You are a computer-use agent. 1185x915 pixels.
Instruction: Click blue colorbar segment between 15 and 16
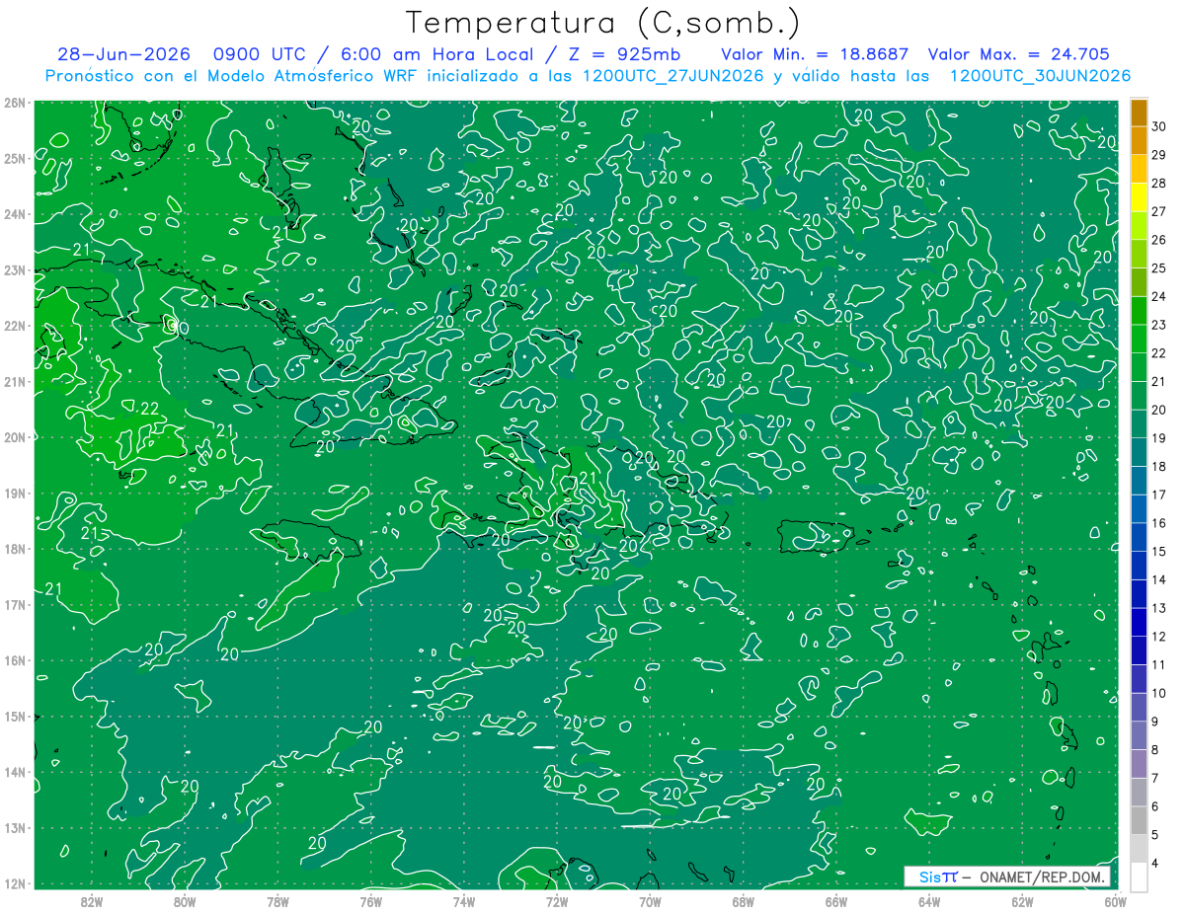1138,537
